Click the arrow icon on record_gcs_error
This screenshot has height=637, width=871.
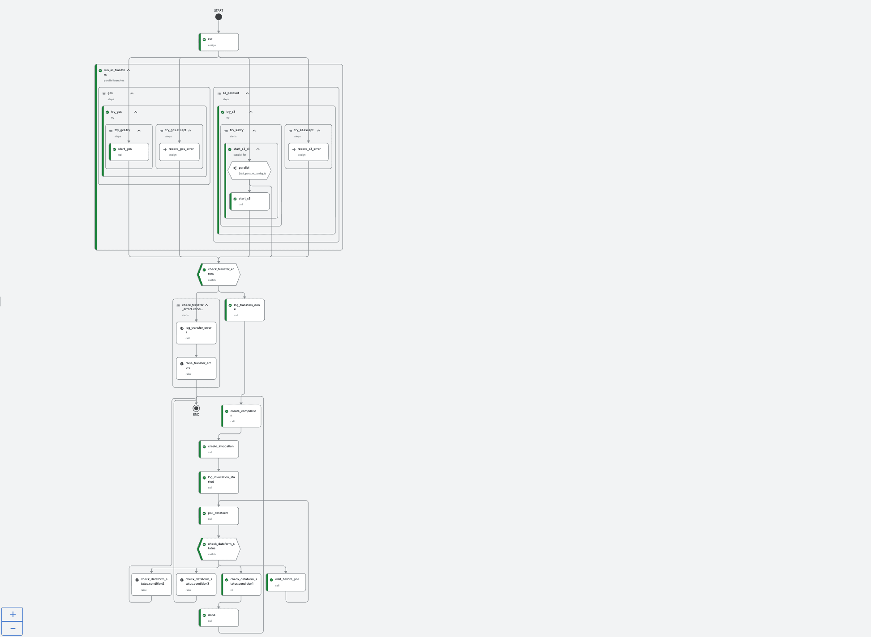(165, 149)
